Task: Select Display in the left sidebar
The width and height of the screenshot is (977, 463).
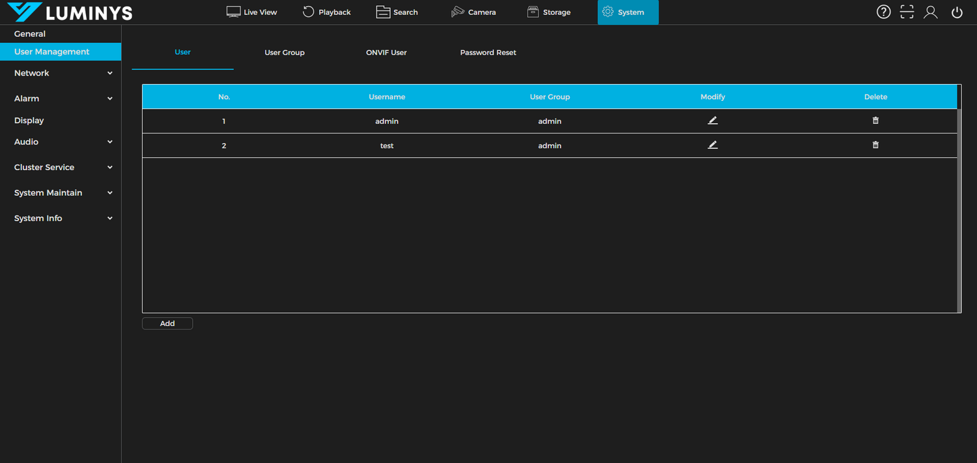Action: coord(29,120)
